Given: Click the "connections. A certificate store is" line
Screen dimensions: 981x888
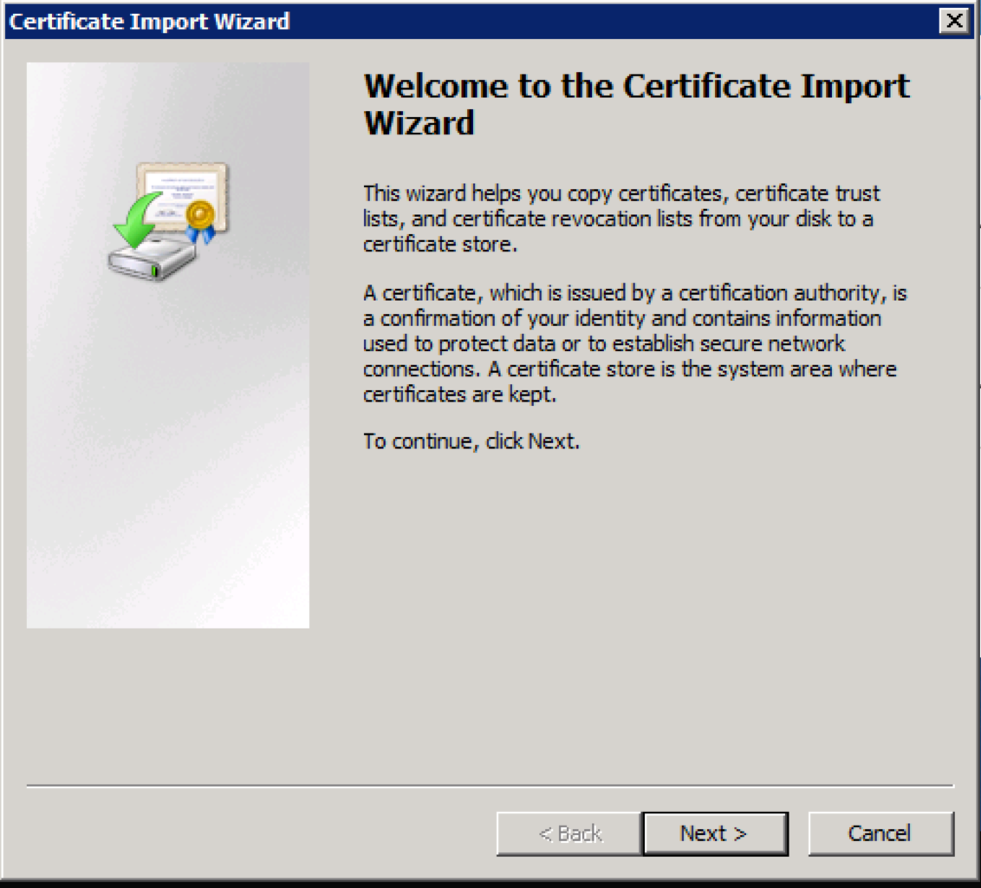Looking at the screenshot, I should 629,369.
